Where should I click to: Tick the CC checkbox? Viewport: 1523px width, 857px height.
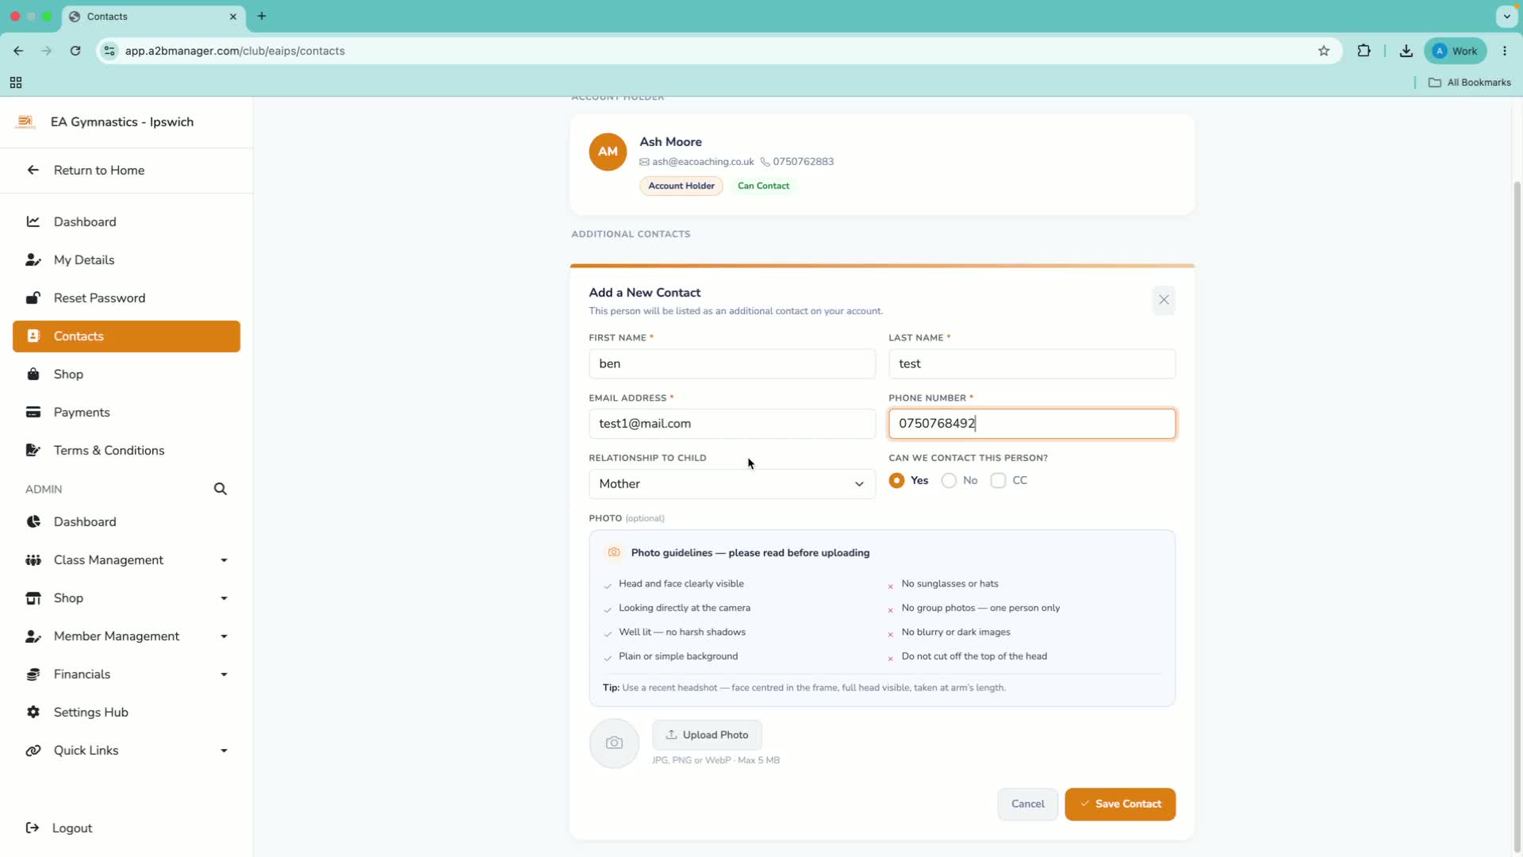click(998, 481)
